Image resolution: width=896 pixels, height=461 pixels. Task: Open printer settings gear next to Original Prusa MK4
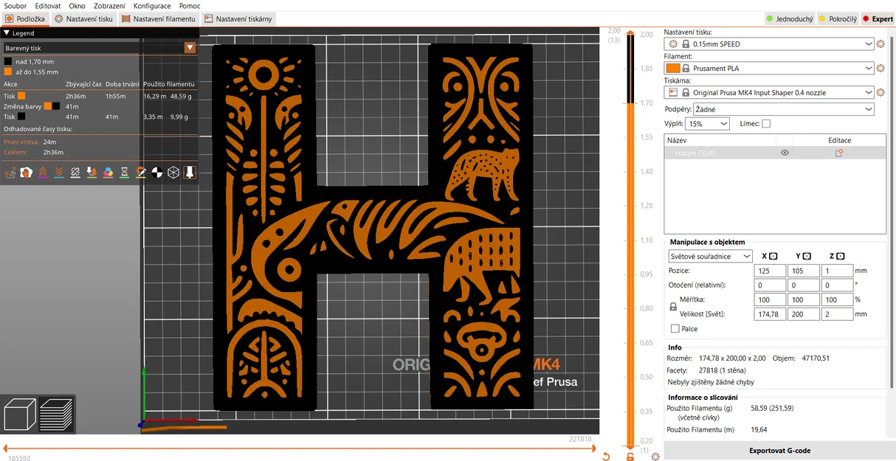(881, 93)
